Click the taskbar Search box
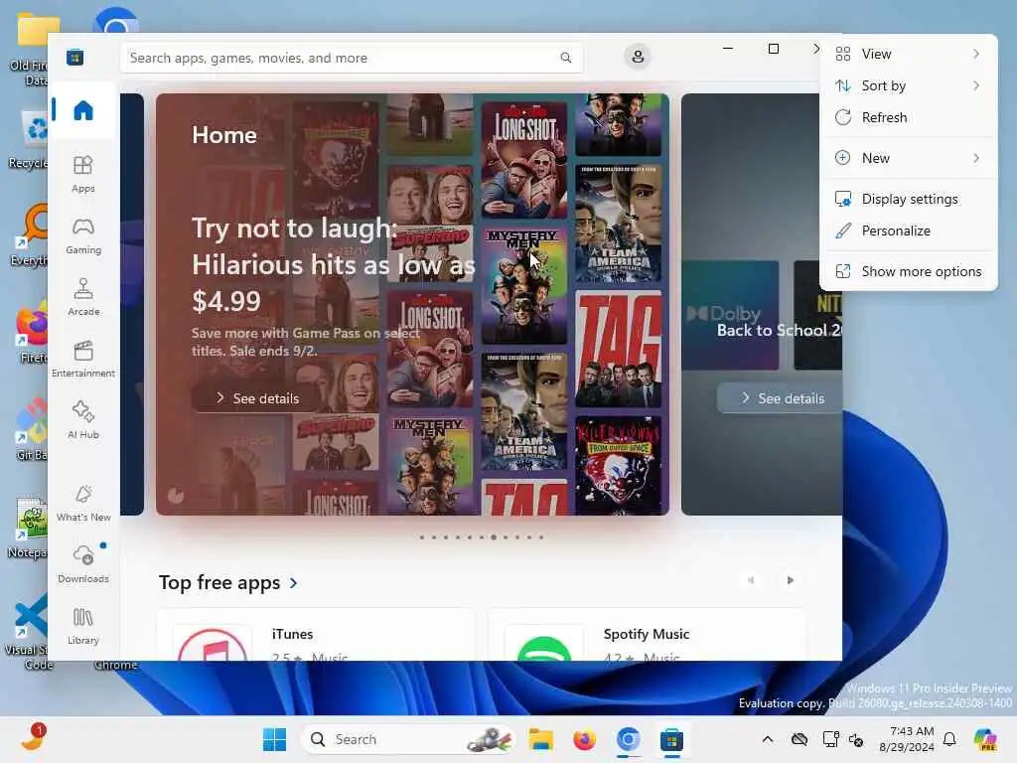The image size is (1017, 763). [407, 739]
